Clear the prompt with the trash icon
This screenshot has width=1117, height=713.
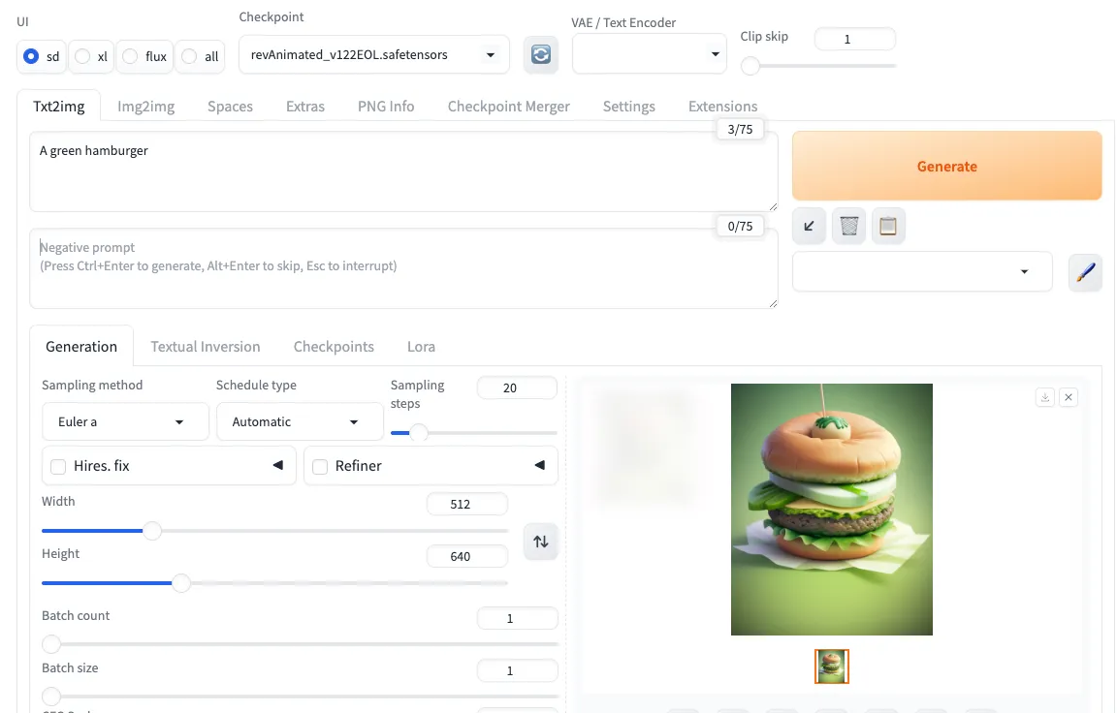click(x=848, y=227)
